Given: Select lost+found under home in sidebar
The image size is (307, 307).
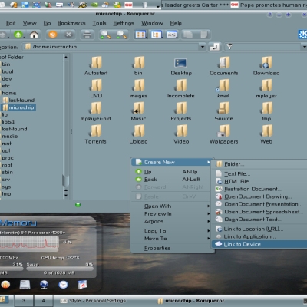Looking at the screenshot, I should pyautogui.click(x=18, y=101).
